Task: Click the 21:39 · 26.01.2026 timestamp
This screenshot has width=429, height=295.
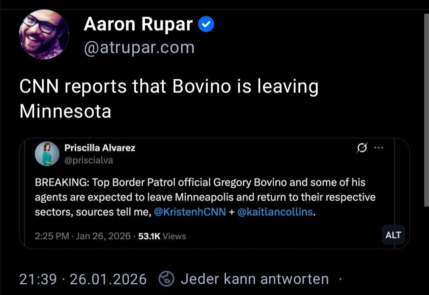Action: (x=83, y=279)
